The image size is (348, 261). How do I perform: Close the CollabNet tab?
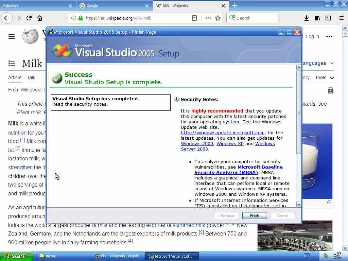point(70,6)
